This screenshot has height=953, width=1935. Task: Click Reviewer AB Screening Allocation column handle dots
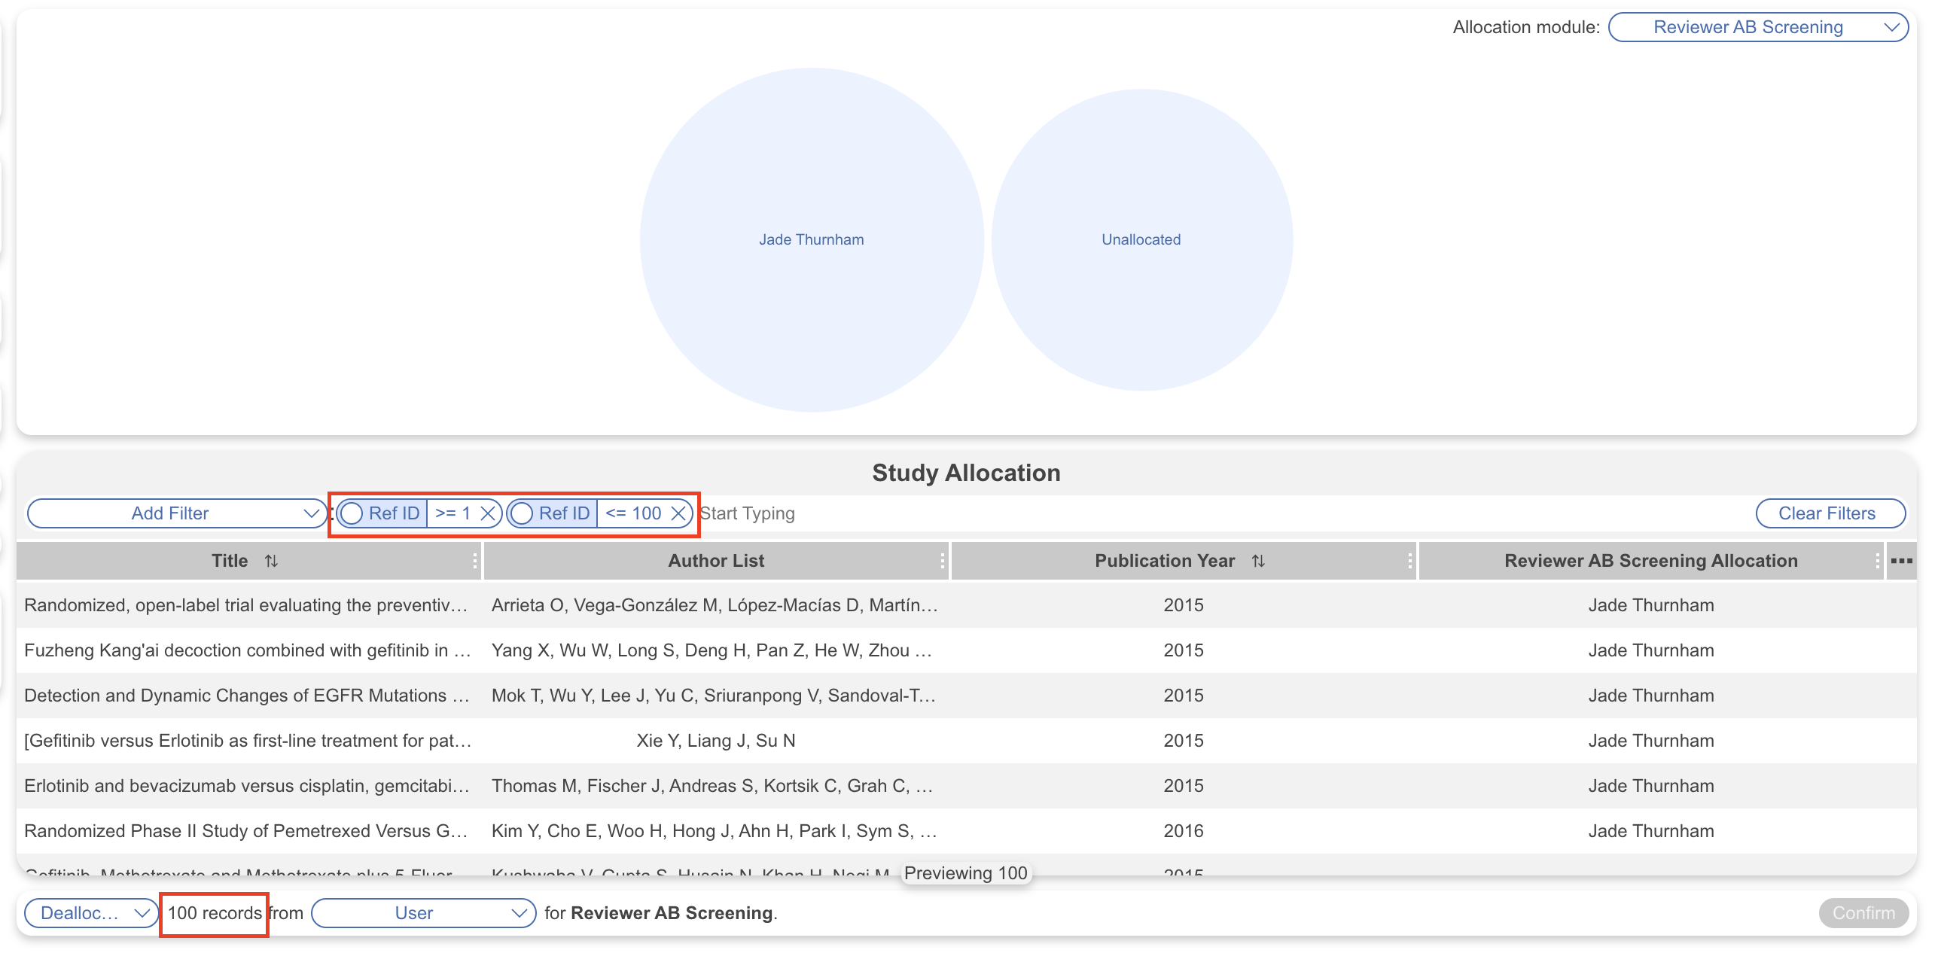tap(1877, 561)
